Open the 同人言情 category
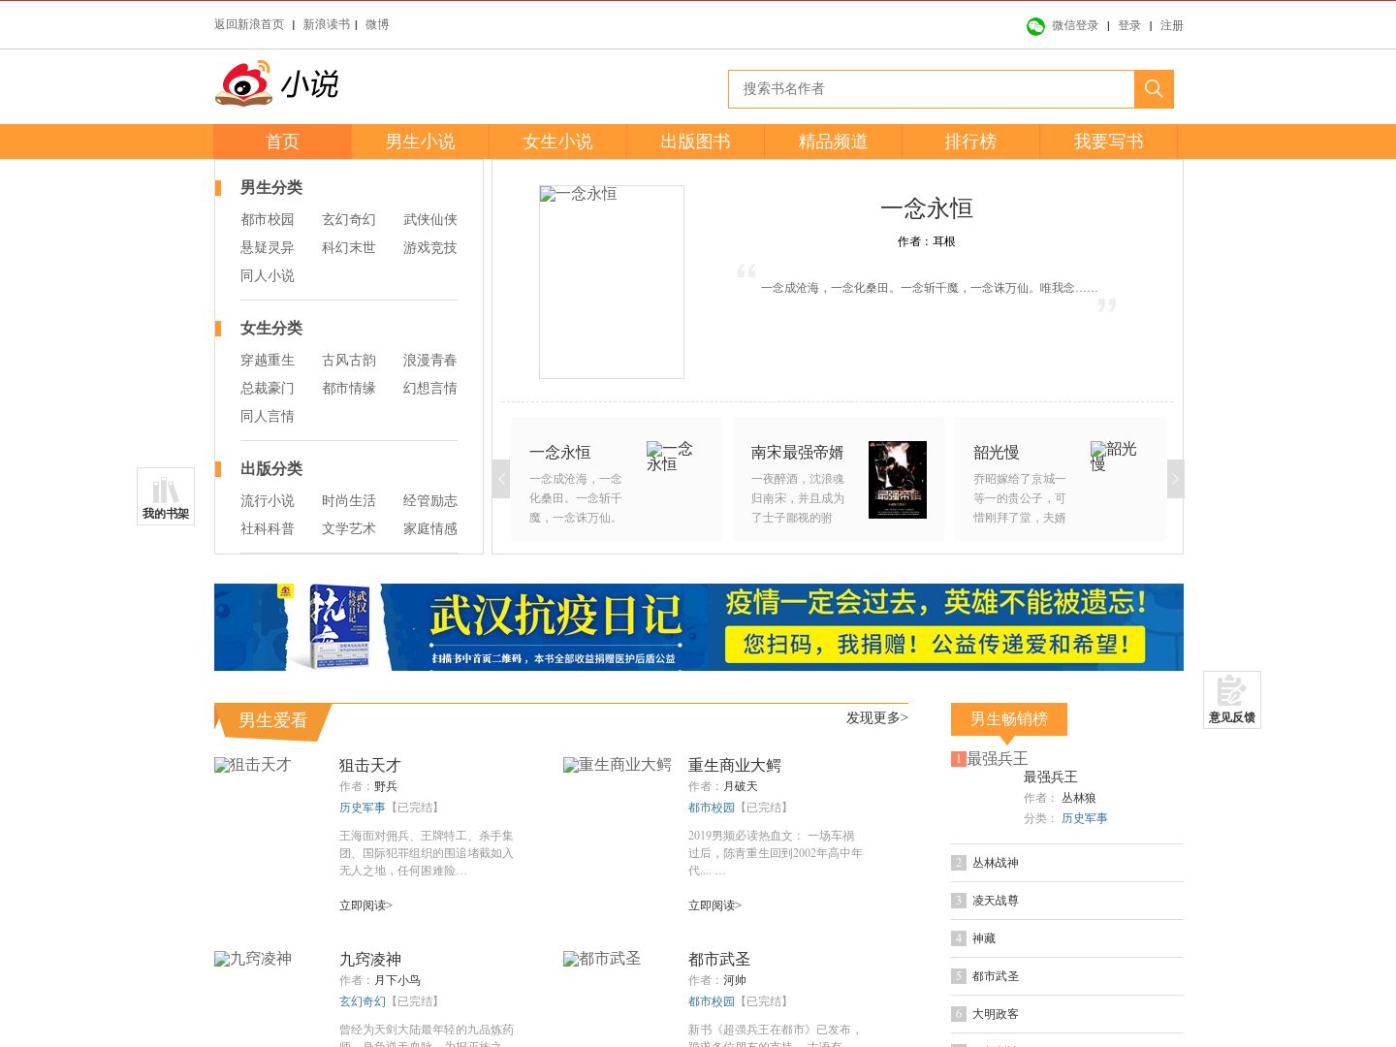The width and height of the screenshot is (1396, 1047). 268,417
